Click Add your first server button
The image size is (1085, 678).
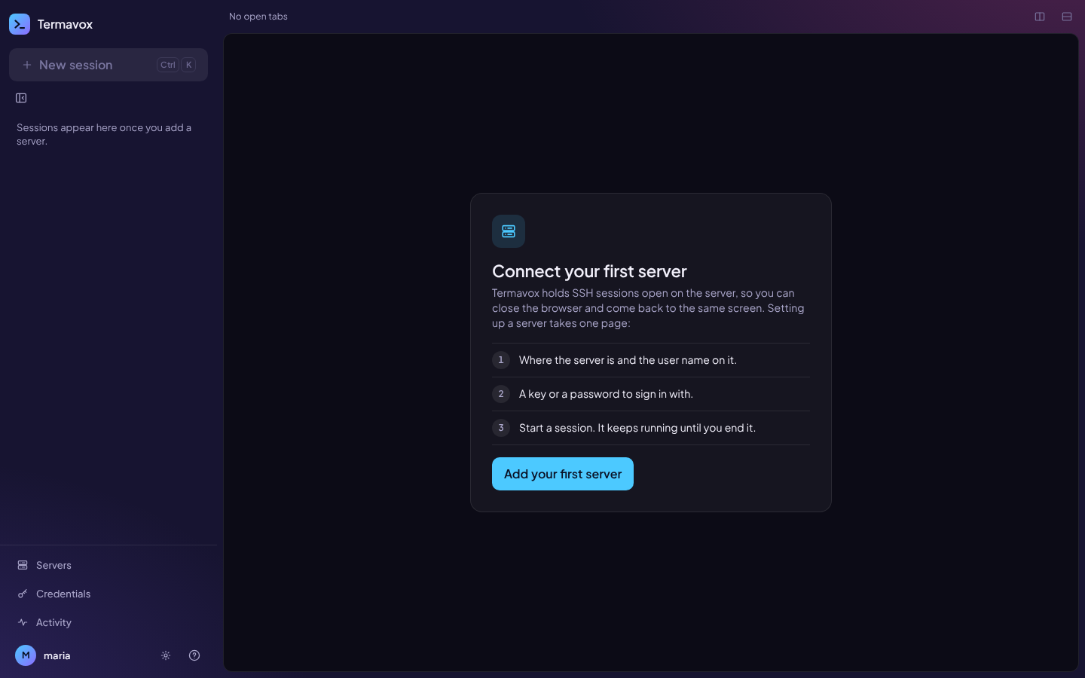563,474
